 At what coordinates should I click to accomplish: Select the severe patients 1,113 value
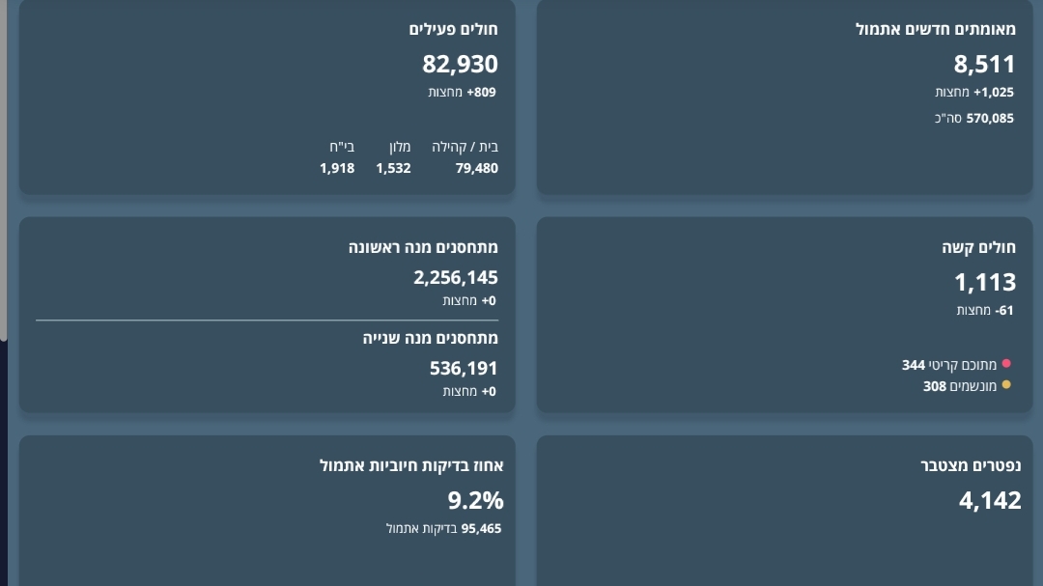(x=984, y=283)
